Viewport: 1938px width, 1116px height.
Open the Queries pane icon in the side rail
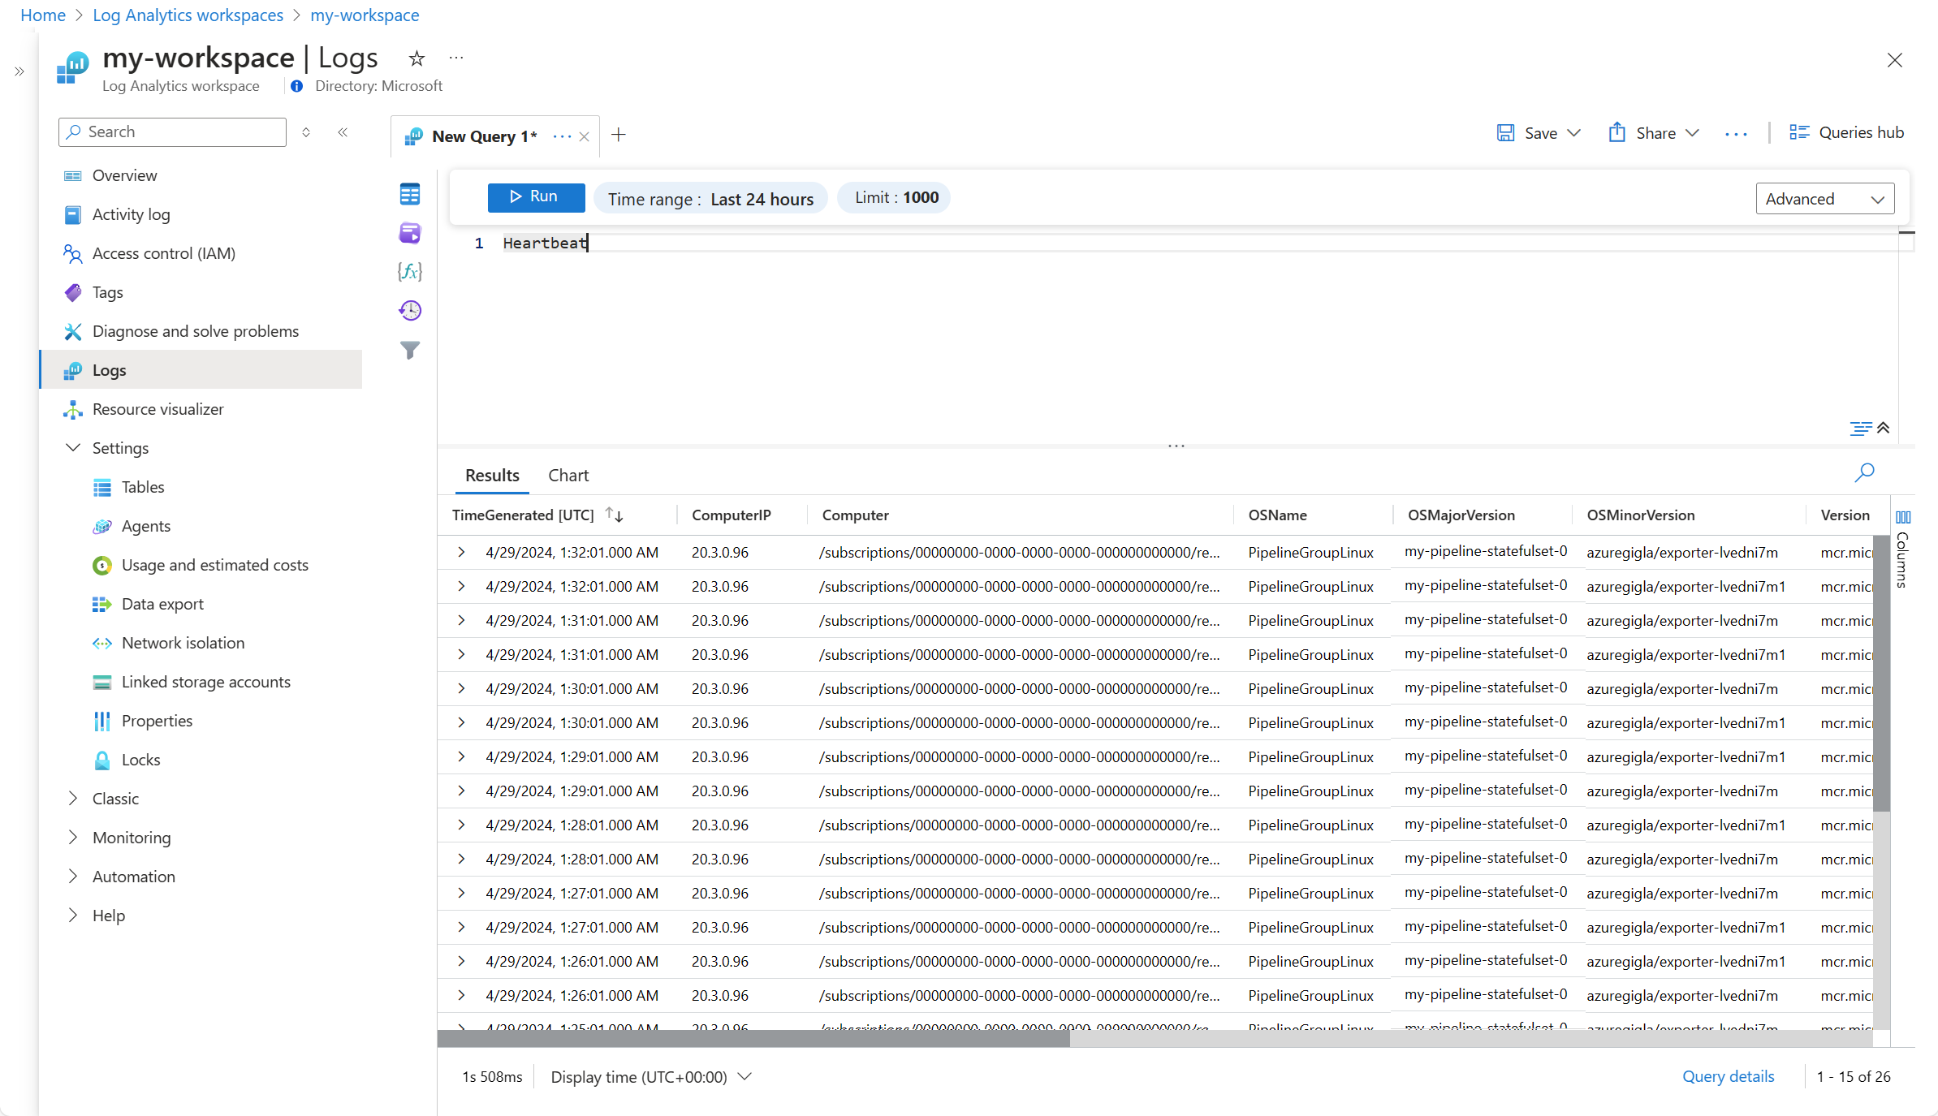(410, 234)
